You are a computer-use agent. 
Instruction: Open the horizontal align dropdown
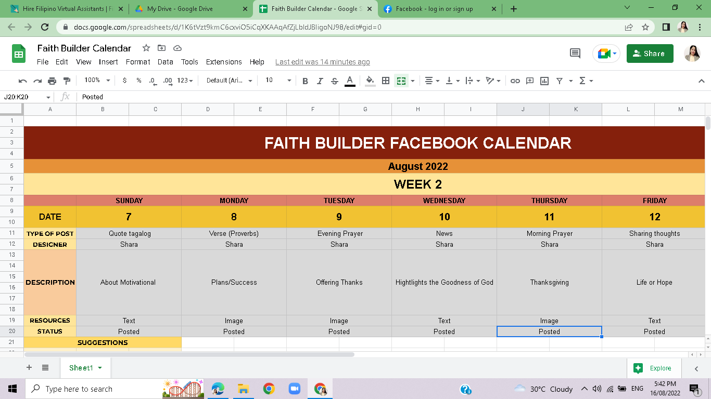(432, 81)
